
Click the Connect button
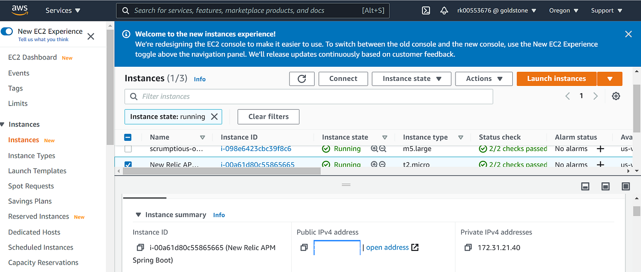click(x=343, y=79)
